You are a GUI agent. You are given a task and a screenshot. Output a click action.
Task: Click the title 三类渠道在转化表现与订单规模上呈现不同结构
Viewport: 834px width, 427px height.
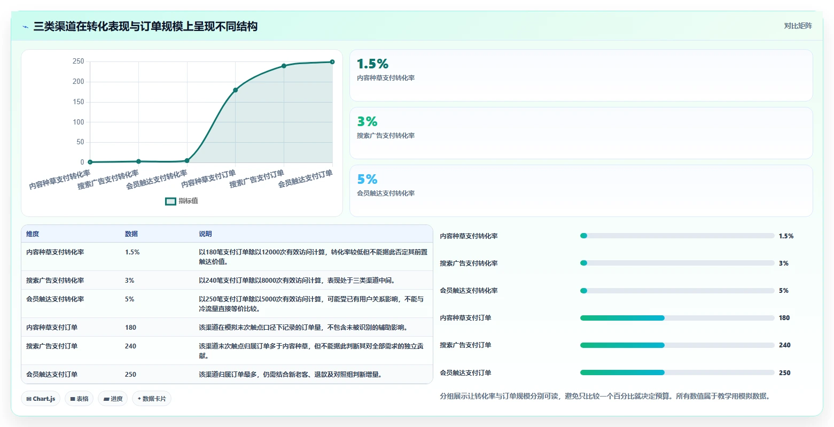[145, 27]
